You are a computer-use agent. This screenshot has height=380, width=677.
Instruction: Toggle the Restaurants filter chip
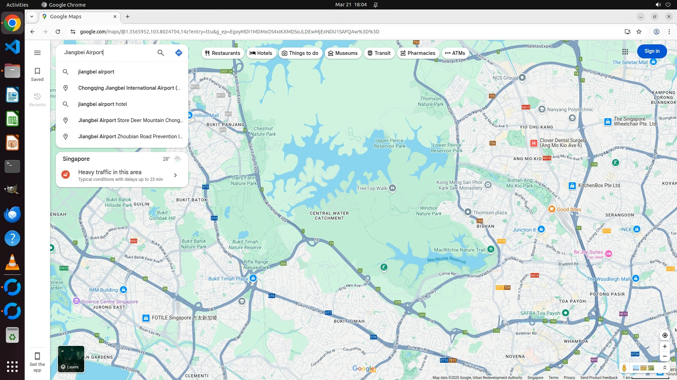click(222, 53)
